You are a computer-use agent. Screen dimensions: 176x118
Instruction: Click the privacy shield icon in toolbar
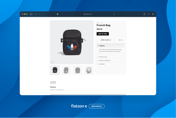58,14
